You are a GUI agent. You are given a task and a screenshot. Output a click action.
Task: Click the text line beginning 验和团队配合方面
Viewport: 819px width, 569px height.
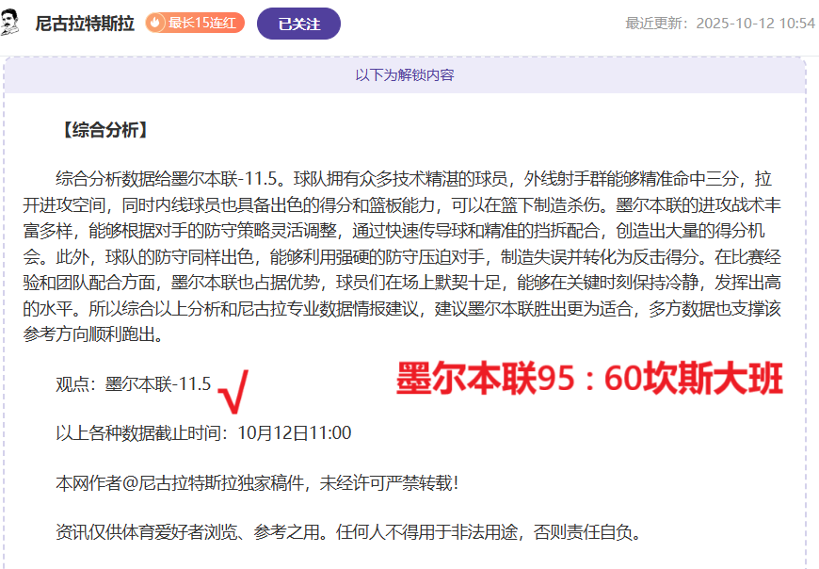click(x=414, y=282)
